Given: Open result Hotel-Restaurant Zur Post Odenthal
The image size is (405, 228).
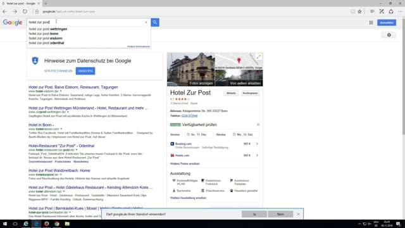Looking at the screenshot, I should tap(61, 146).
